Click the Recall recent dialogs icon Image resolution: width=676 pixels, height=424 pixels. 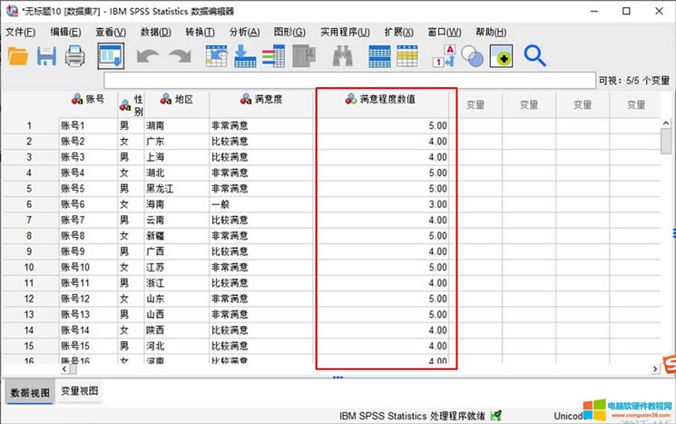tap(111, 56)
